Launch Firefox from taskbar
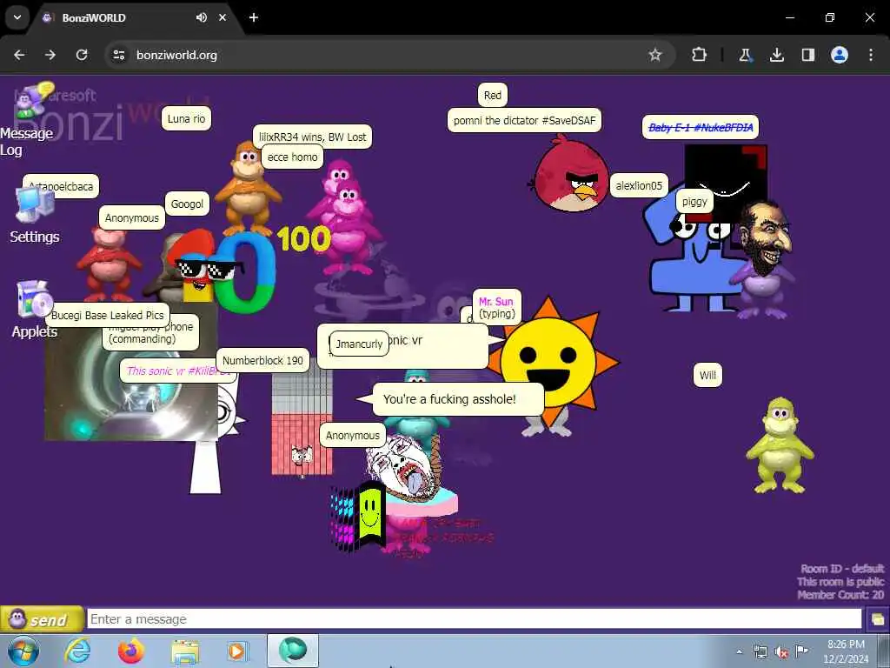This screenshot has height=668, width=890. tap(131, 651)
